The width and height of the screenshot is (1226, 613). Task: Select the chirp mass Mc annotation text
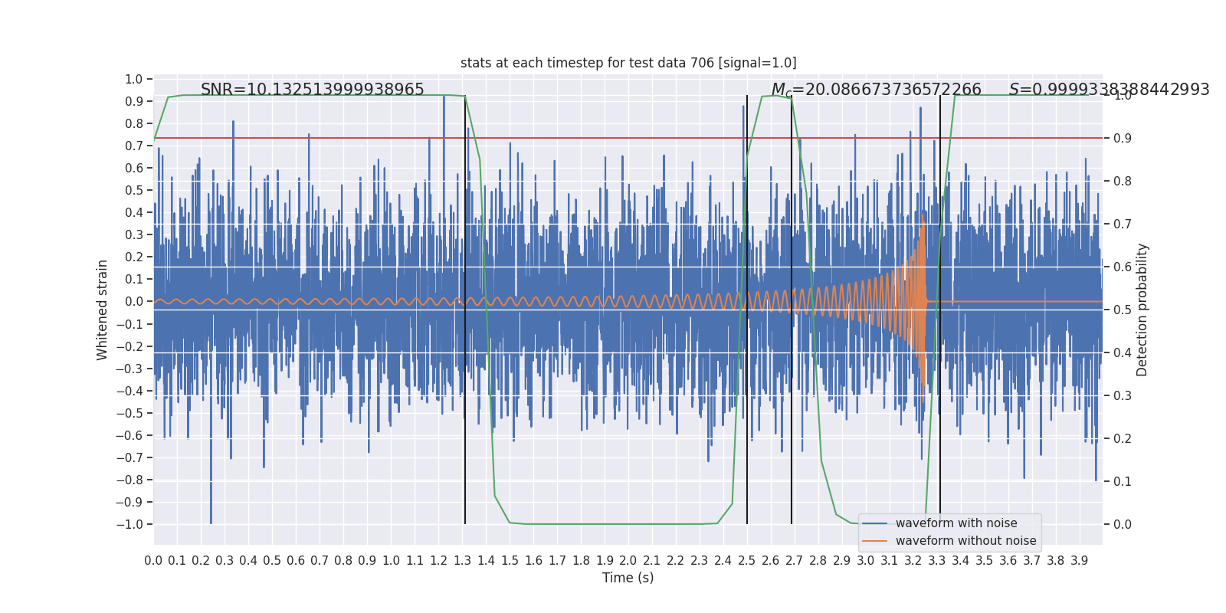tap(875, 90)
